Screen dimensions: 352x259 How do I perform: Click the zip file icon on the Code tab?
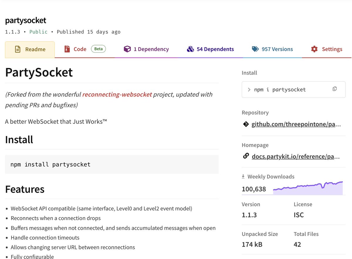pos(67,49)
